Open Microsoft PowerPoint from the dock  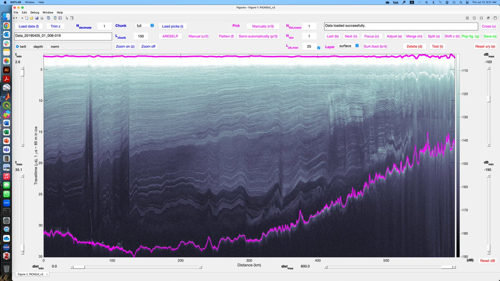point(7,141)
